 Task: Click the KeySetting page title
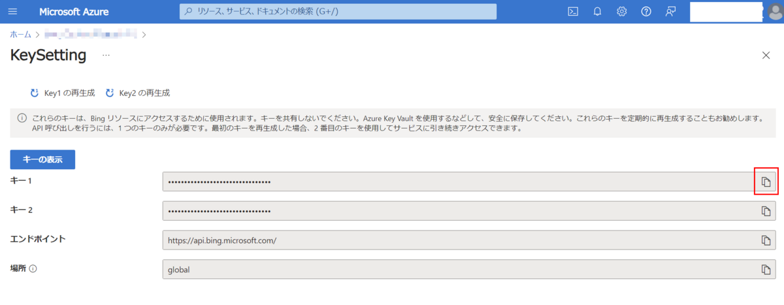[x=48, y=56]
